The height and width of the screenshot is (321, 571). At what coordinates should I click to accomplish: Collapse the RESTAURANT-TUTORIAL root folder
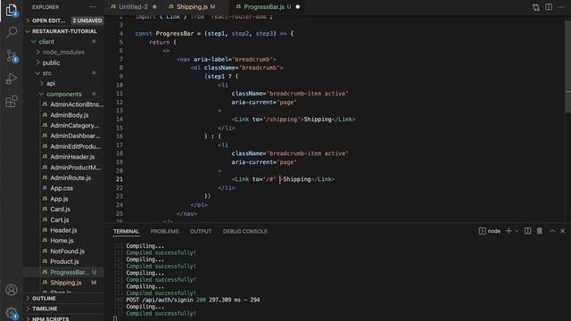click(x=64, y=31)
